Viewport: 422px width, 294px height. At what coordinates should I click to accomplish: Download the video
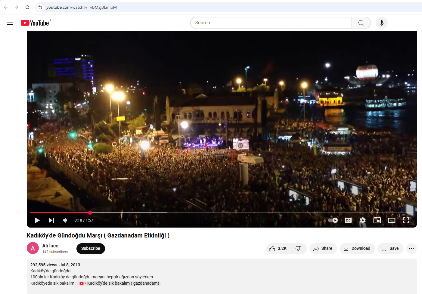[357, 249]
